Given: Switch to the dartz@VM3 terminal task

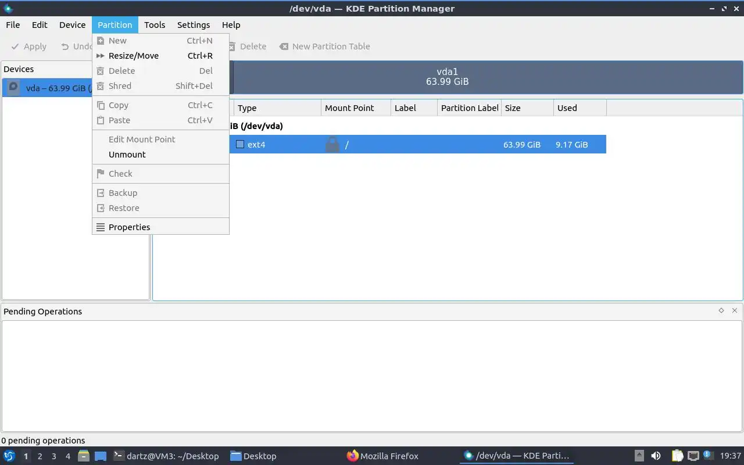Looking at the screenshot, I should click(x=166, y=456).
